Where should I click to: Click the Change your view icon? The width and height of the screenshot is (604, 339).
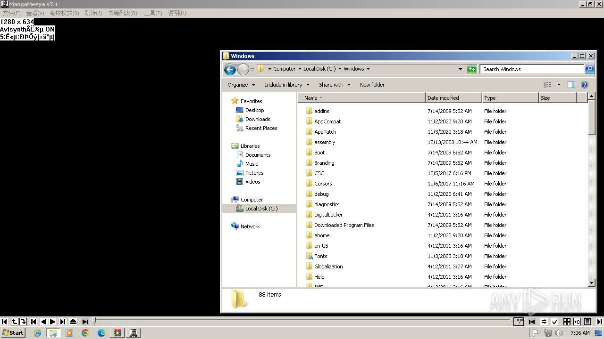(x=547, y=85)
